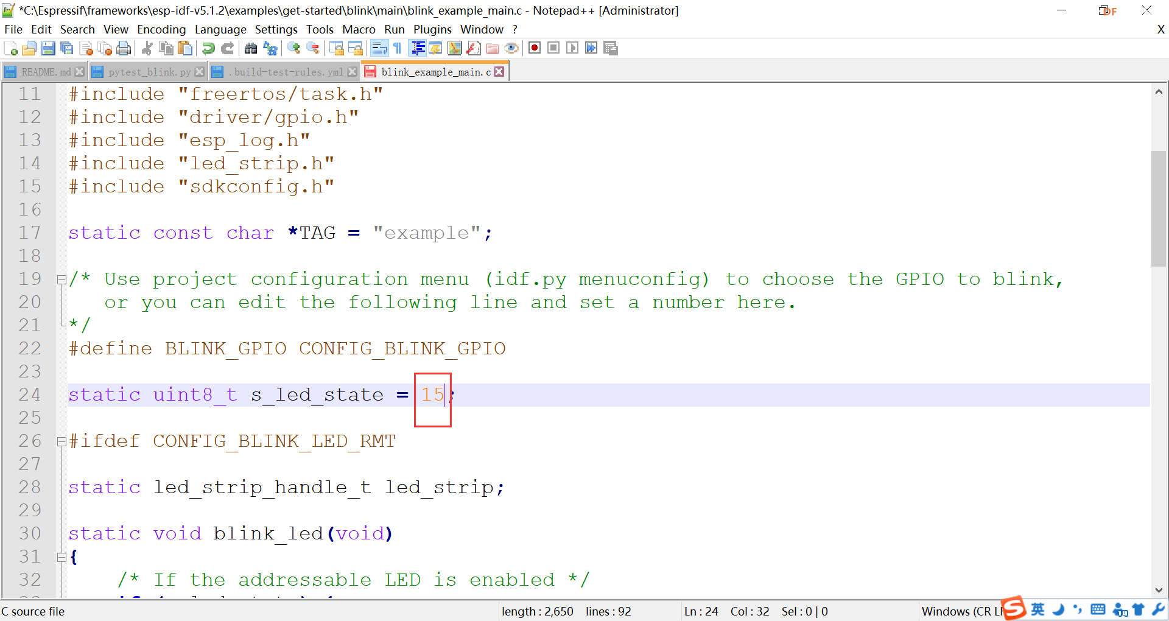
Task: Click the Replace toolbar icon
Action: click(x=270, y=48)
